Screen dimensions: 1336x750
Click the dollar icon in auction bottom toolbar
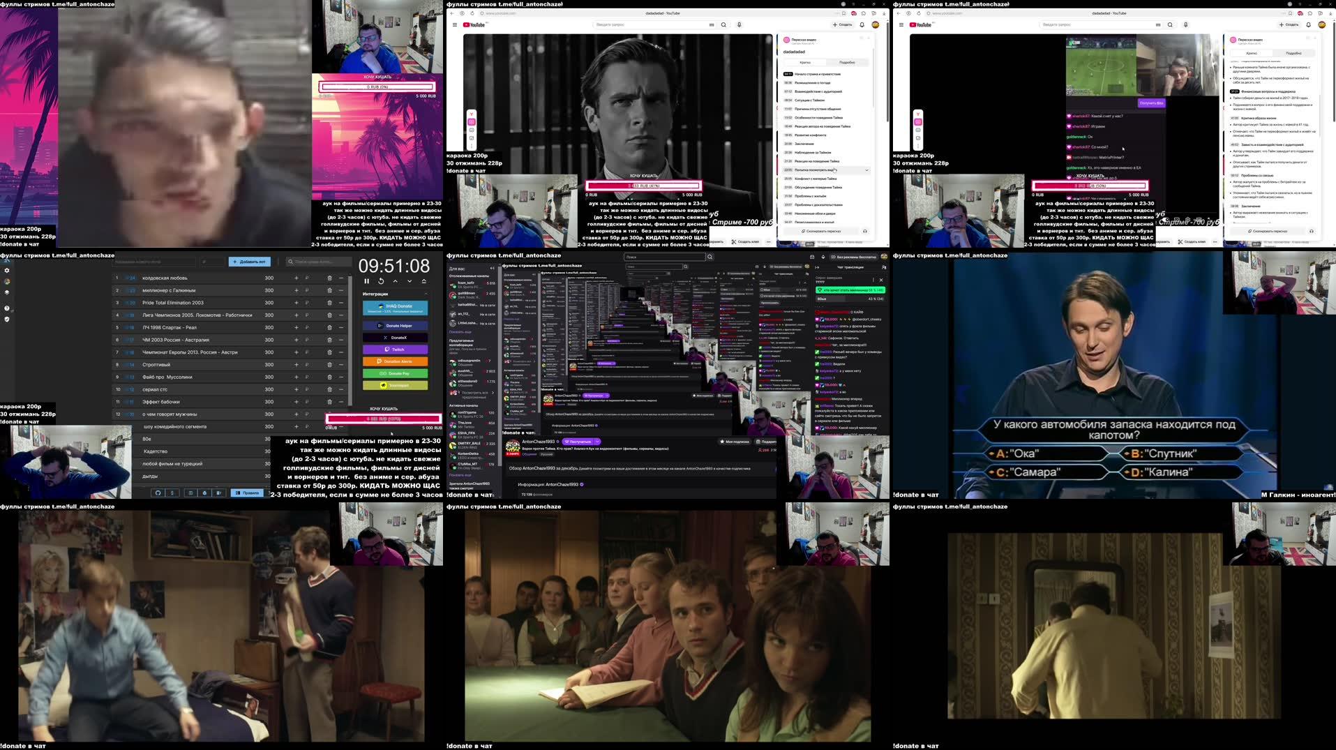pyautogui.click(x=172, y=493)
